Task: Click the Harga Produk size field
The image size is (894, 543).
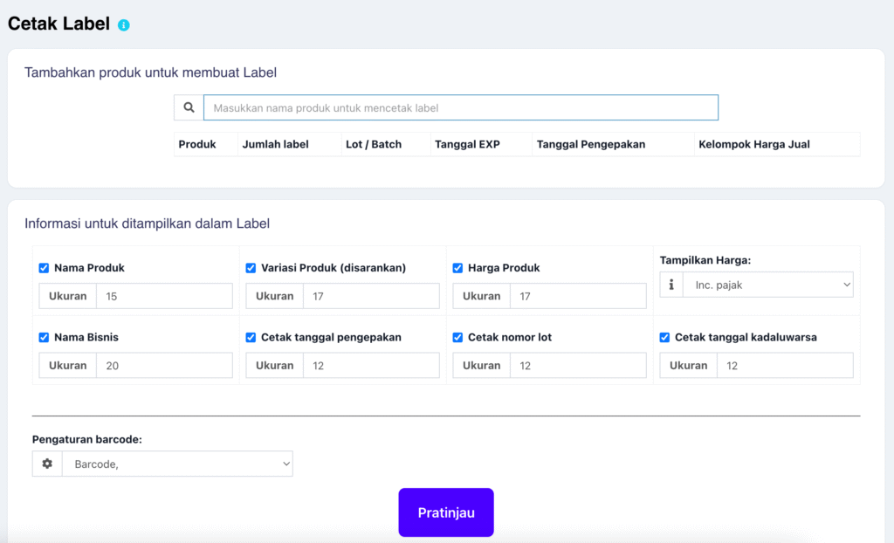Action: (x=578, y=297)
